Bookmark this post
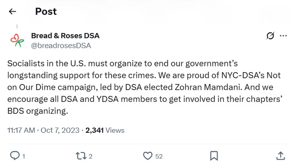 [x=214, y=156]
